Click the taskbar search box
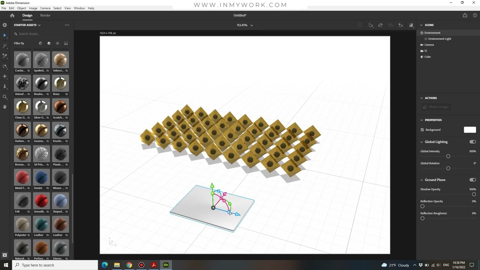480x270 pixels. pos(55,265)
